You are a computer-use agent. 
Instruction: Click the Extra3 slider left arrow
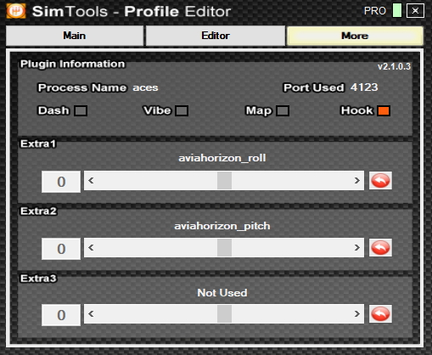[91, 314]
